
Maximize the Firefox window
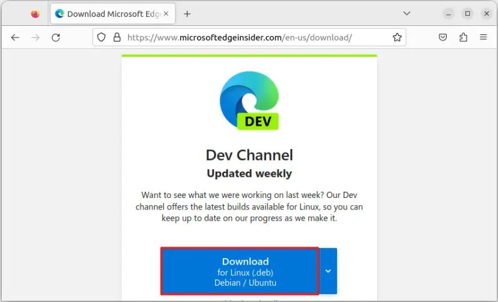click(x=467, y=14)
